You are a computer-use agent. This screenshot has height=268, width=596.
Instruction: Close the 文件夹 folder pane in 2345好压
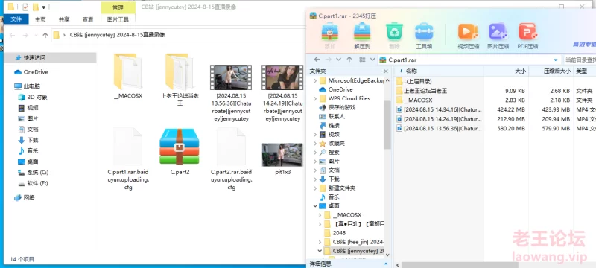point(386,71)
